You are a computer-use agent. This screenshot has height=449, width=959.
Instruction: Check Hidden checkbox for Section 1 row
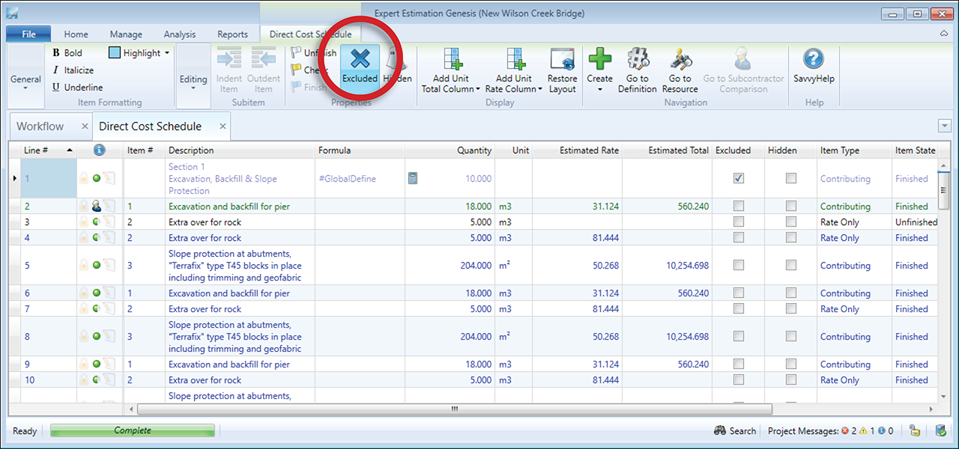coord(791,178)
